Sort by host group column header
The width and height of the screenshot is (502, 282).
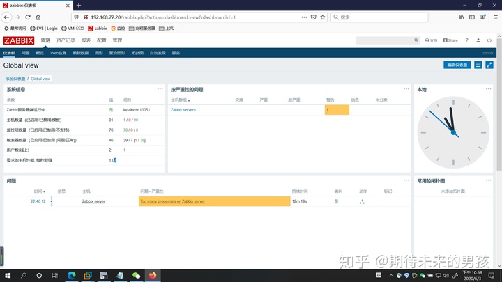point(181,100)
